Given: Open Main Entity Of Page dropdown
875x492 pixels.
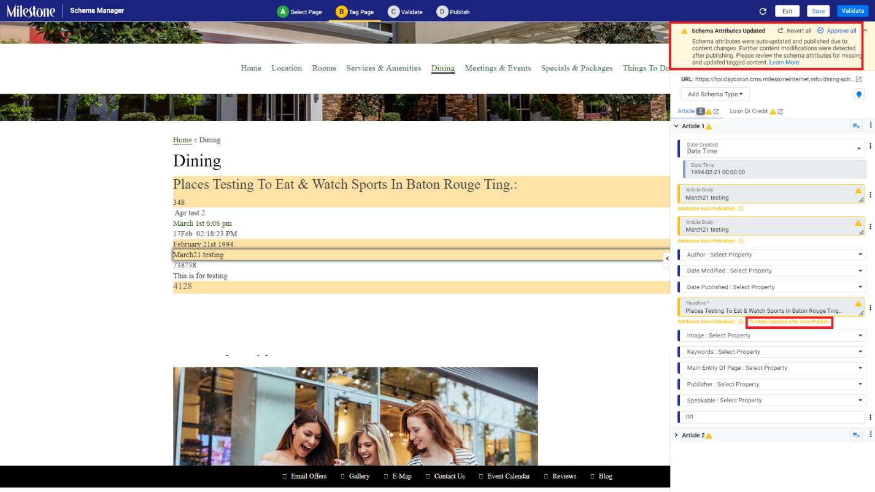Looking at the screenshot, I should click(x=771, y=368).
